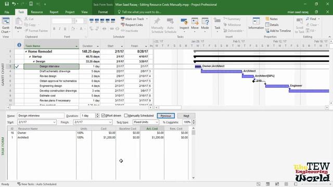Switch to the Report ribbon tab
The height and width of the screenshot is (187, 333).
coord(54,12)
